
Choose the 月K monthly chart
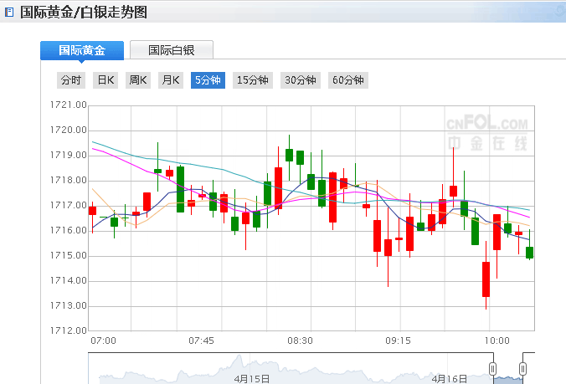[171, 80]
